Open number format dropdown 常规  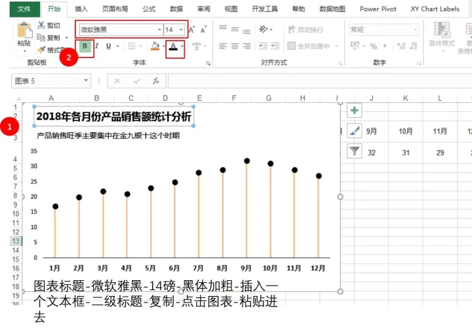[416, 29]
